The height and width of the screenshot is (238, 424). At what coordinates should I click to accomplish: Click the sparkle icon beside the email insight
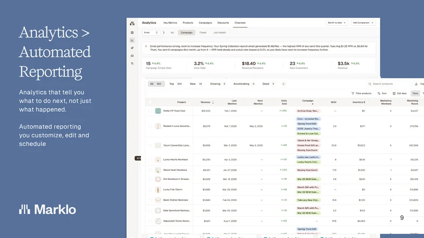(146, 47)
